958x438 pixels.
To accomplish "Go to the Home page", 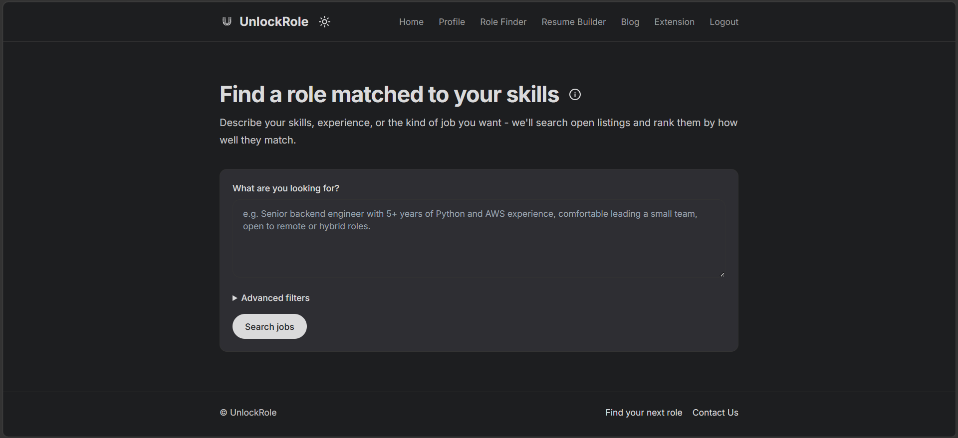I will coord(411,22).
